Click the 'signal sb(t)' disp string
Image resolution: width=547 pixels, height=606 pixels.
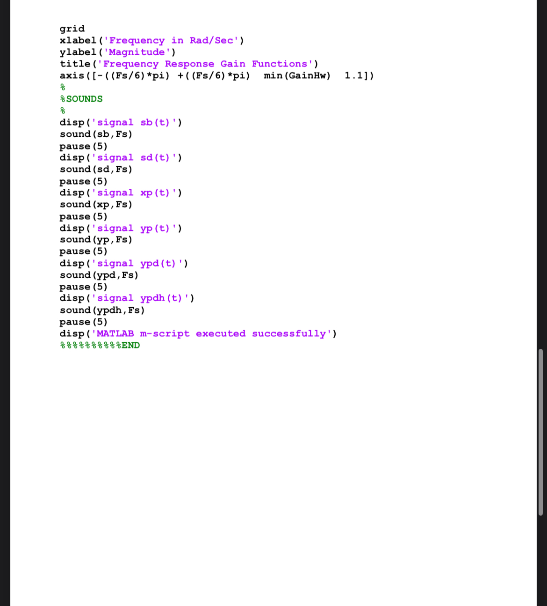pos(136,122)
